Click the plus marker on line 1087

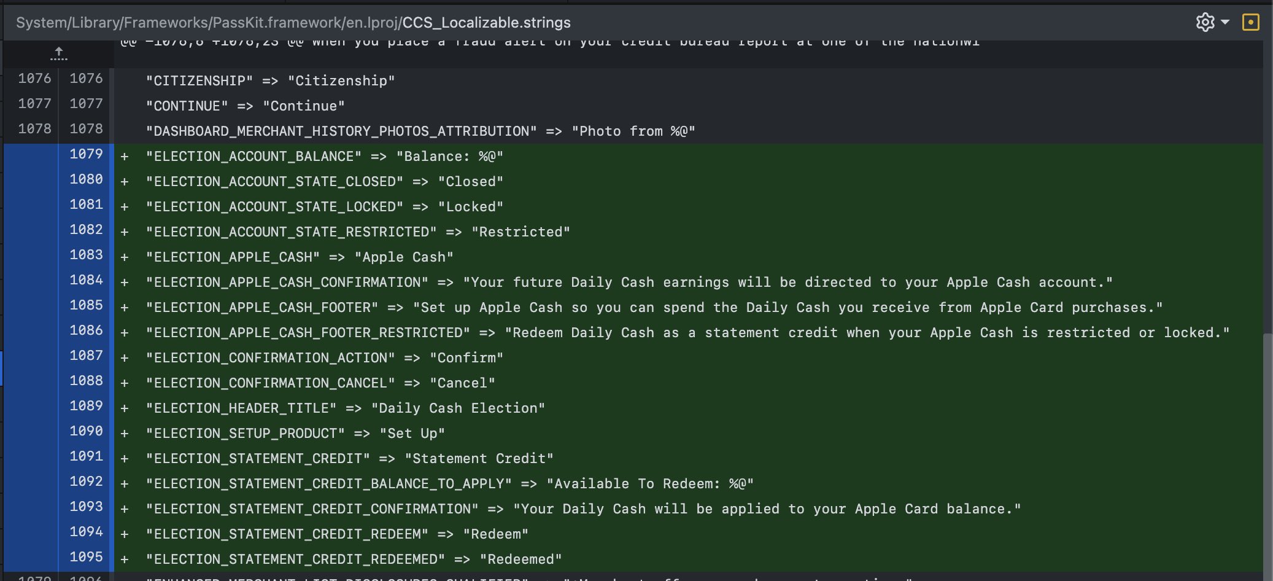(125, 358)
